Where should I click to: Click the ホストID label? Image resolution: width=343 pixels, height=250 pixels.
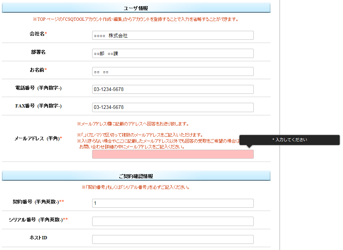point(38,238)
